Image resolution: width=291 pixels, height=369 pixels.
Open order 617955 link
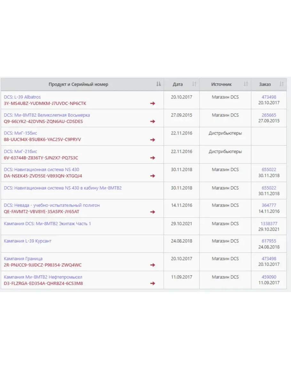(269, 241)
